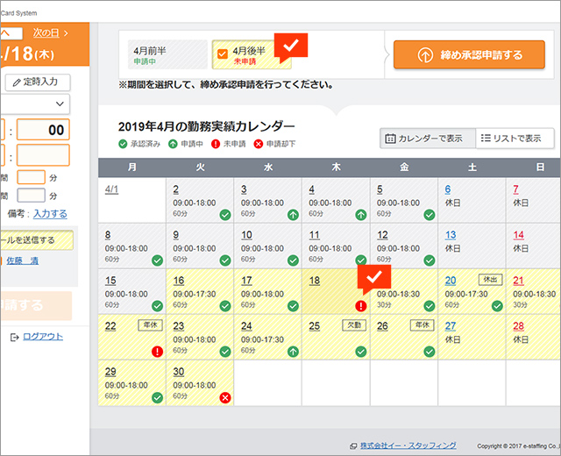Open the 入力する remarks link
The width and height of the screenshot is (561, 456).
coord(50,213)
